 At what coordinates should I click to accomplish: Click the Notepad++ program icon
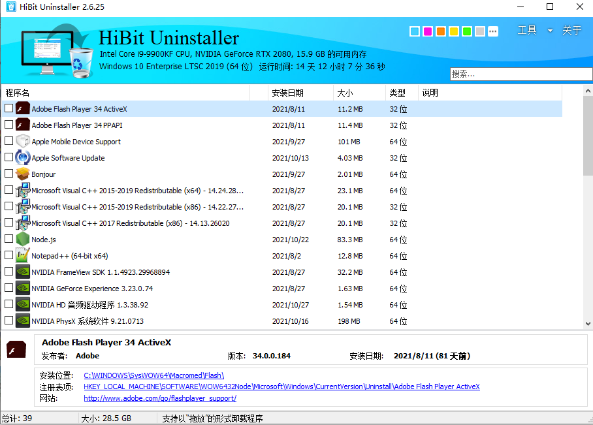(23, 256)
